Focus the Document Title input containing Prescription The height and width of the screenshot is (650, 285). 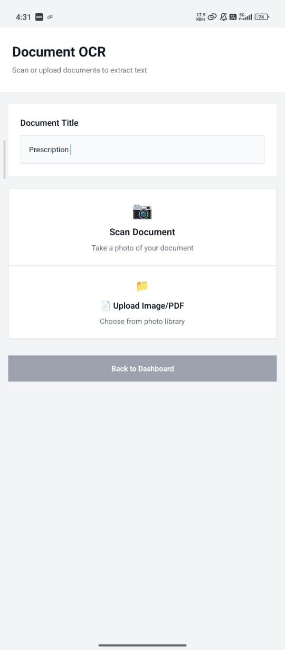[142, 150]
